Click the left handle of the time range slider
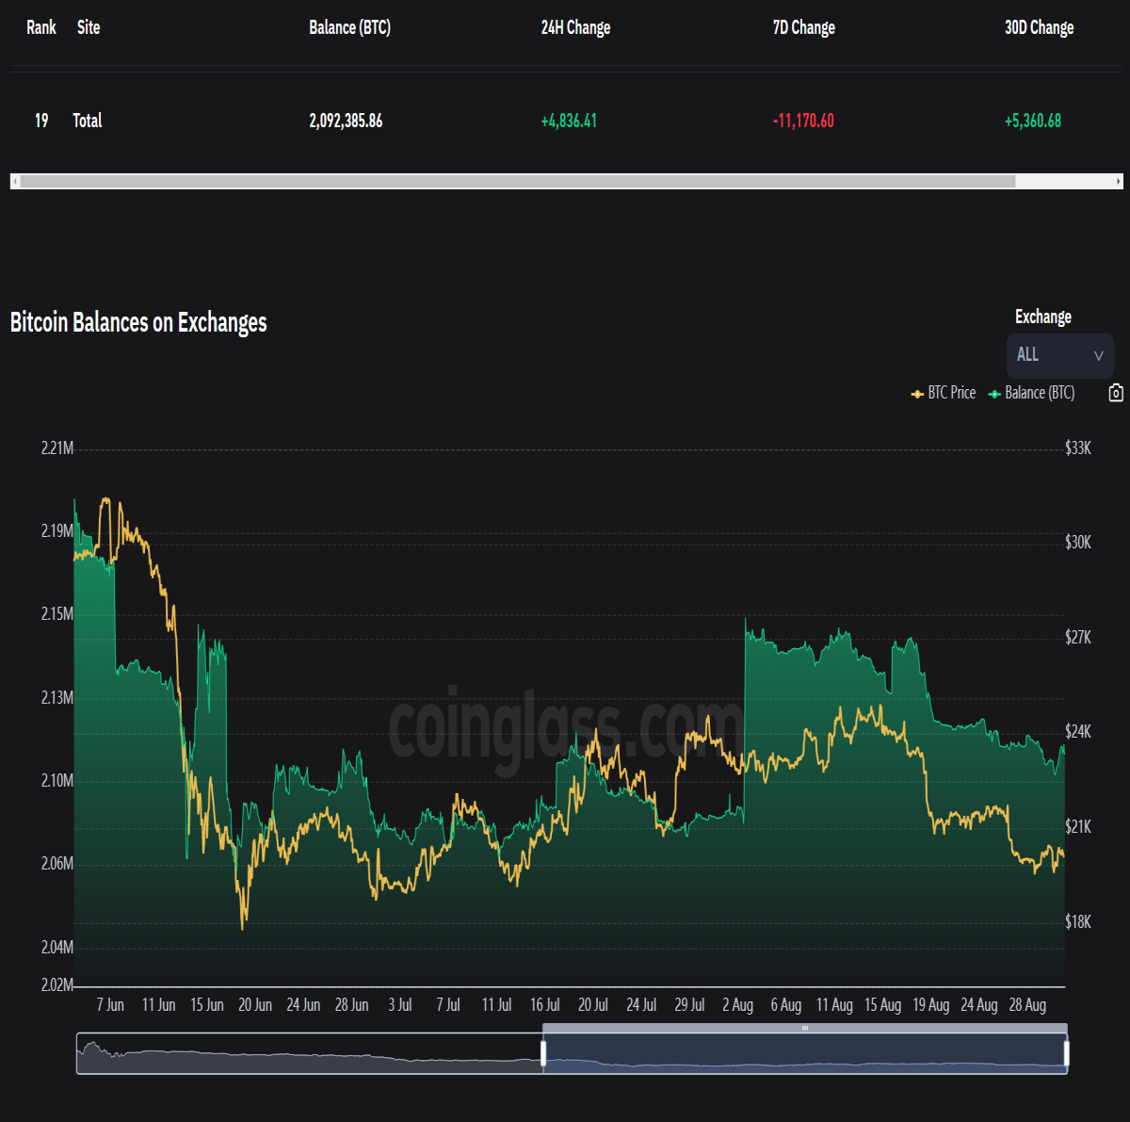 click(543, 1053)
